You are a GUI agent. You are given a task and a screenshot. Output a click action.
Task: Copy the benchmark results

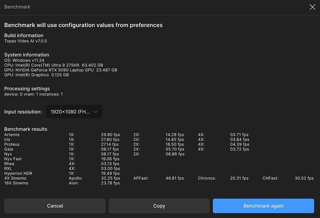(159, 206)
